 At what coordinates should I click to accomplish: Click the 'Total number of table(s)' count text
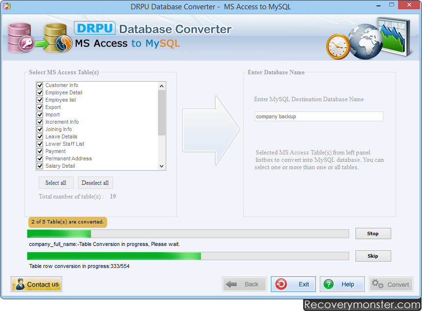pyautogui.click(x=77, y=197)
